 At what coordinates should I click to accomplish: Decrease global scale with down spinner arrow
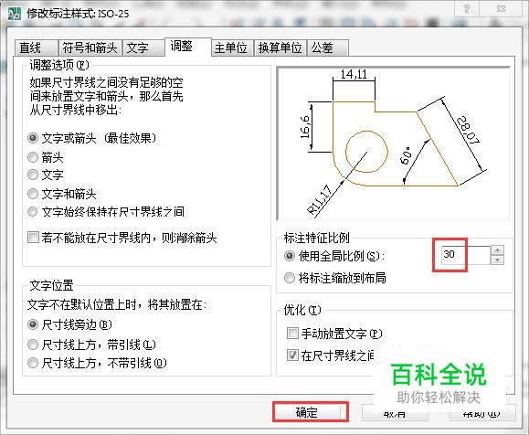pyautogui.click(x=498, y=260)
